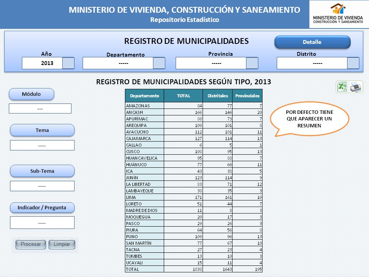Select the LA LIBERTAD row label
Screen dimensions: 369x277
tap(138, 184)
